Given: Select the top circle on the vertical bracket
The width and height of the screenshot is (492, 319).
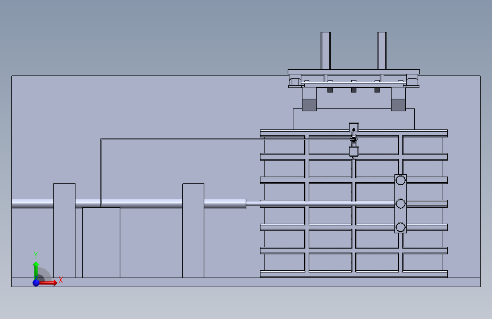Looking at the screenshot, I should coord(401,181).
